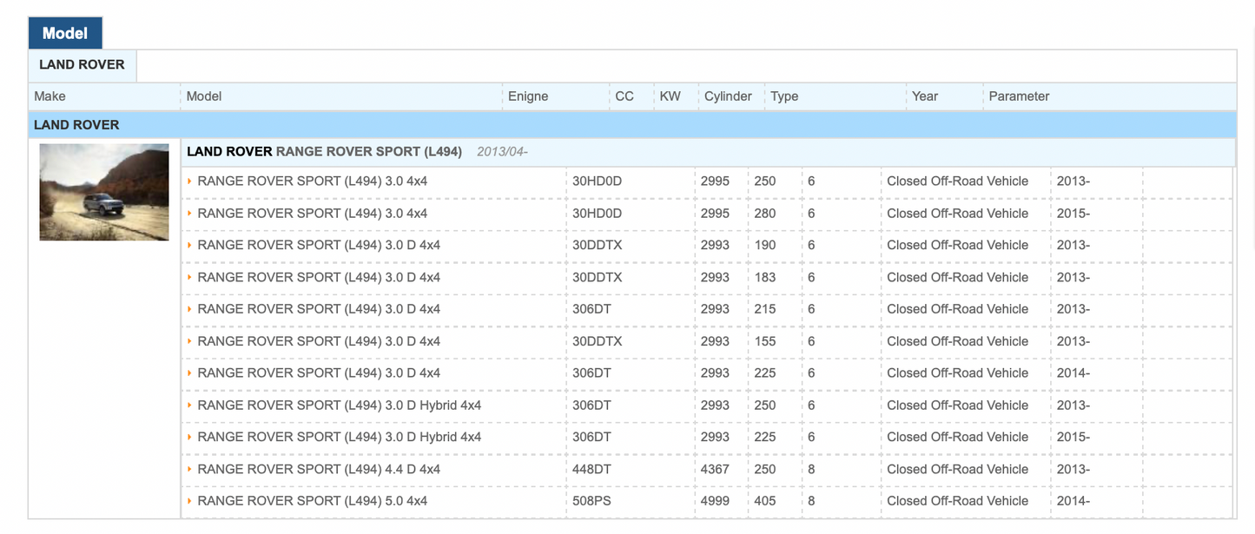Click the Range Rover Sport vehicle thumbnail
The image size is (1255, 534).
[x=104, y=192]
